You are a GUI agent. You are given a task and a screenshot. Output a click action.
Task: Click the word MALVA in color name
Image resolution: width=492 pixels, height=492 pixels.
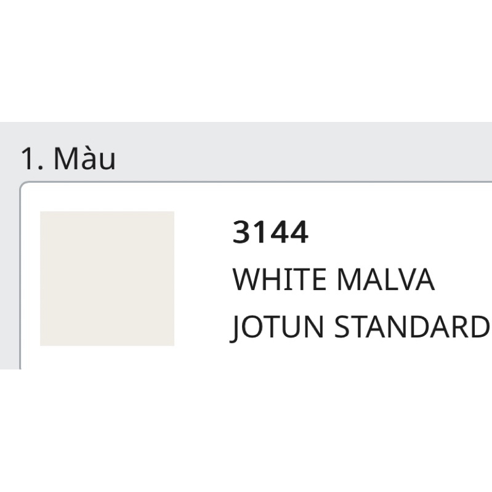coord(385,280)
